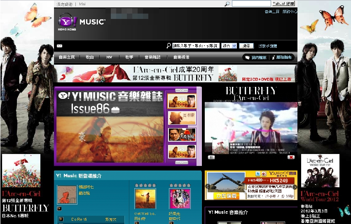Click the Get Well So.. album cover
This screenshot has height=224, width=351.
click(145, 198)
